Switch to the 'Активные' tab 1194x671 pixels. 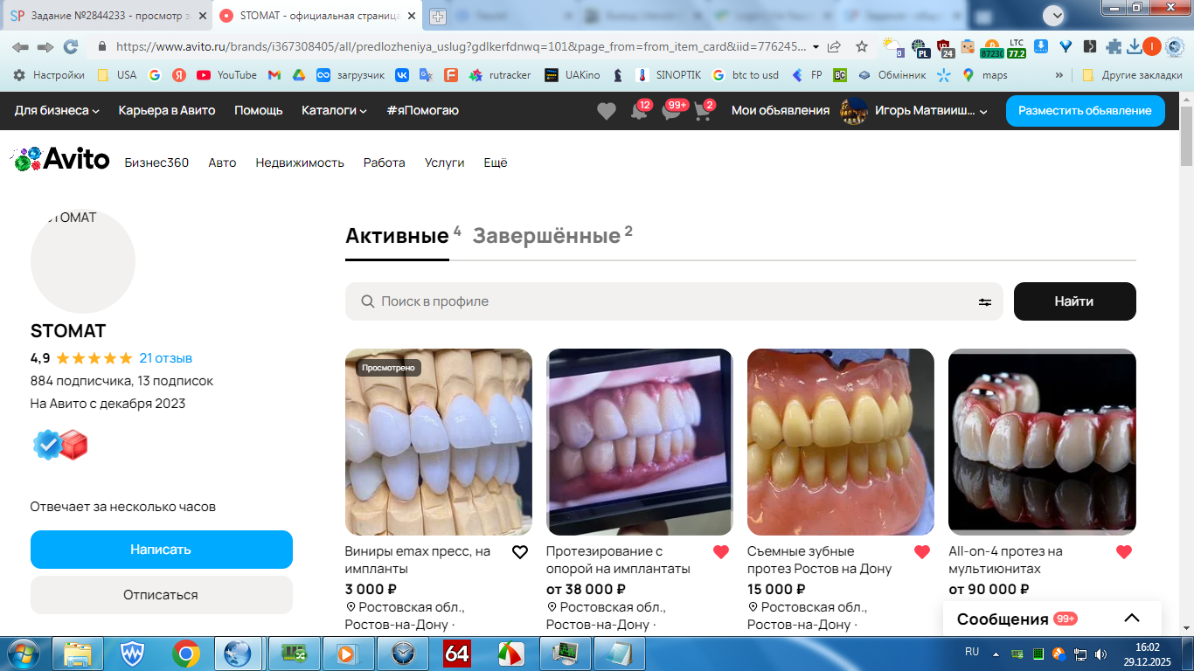coord(397,235)
